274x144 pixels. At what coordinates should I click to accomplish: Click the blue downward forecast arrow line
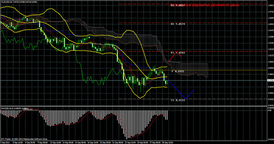(x=180, y=90)
